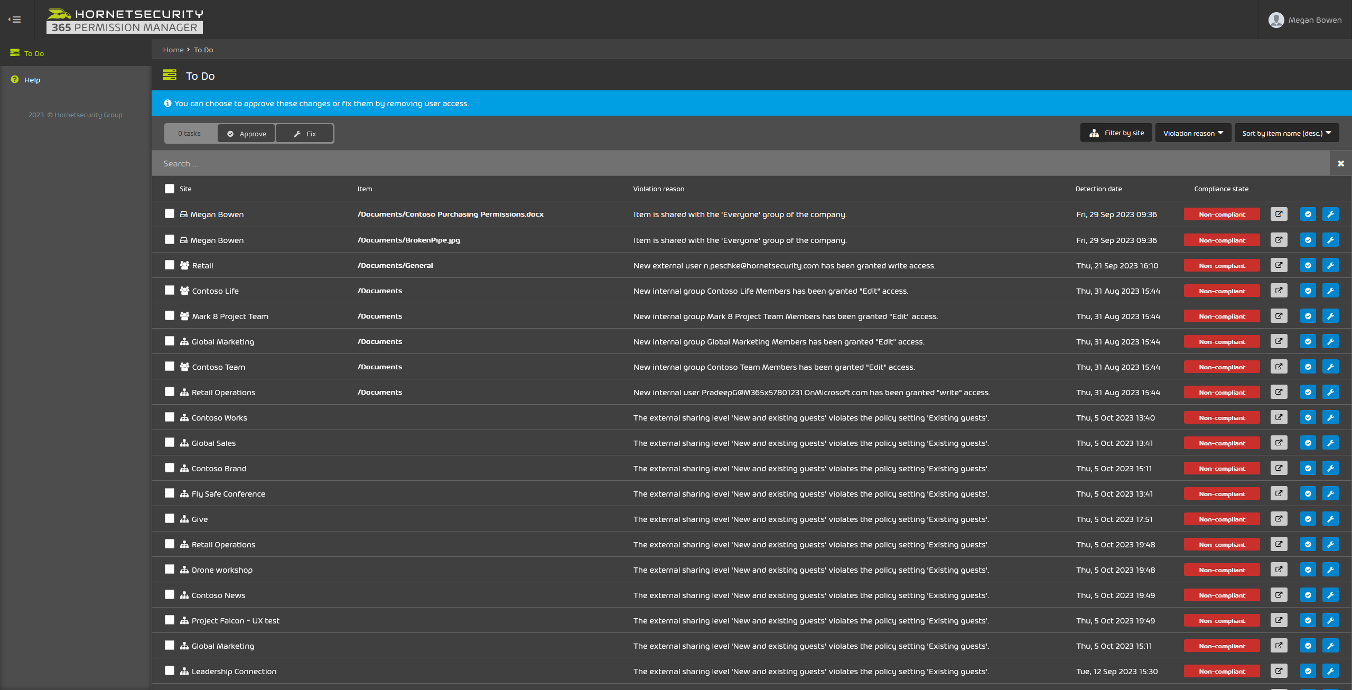
Task: Click the Compliance state column header
Action: click(1221, 189)
